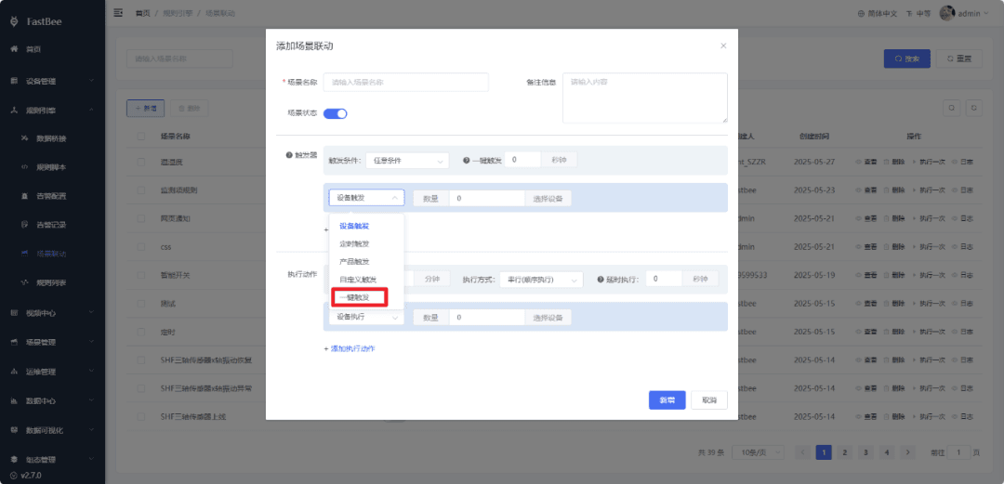Click the FastBee logo icon
This screenshot has height=484, width=1004.
[x=14, y=21]
